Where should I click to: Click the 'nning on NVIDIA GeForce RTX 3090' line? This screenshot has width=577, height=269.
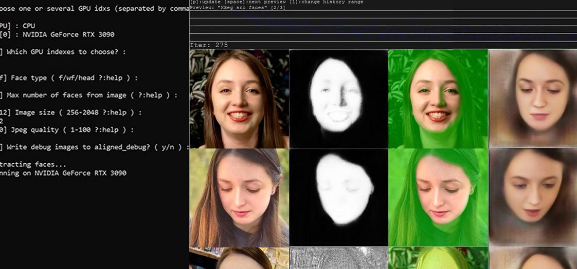63,172
